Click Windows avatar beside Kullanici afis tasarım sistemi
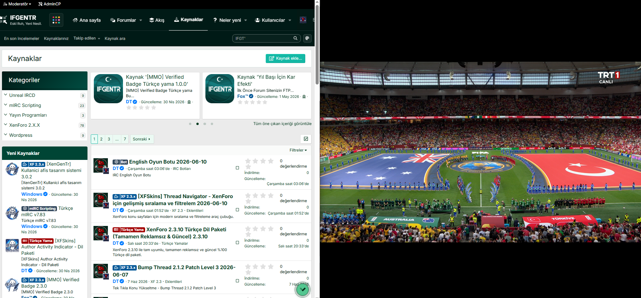The width and height of the screenshot is (641, 298). [12, 168]
